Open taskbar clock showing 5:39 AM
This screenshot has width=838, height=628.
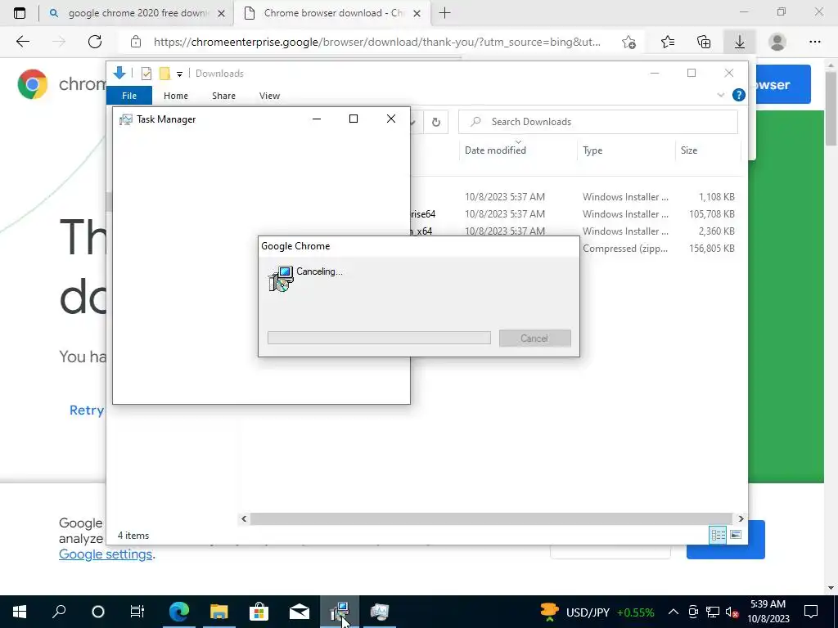768,612
